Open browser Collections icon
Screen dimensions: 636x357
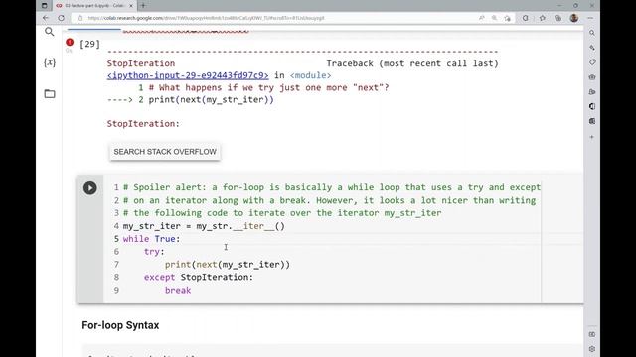pyautogui.click(x=558, y=18)
